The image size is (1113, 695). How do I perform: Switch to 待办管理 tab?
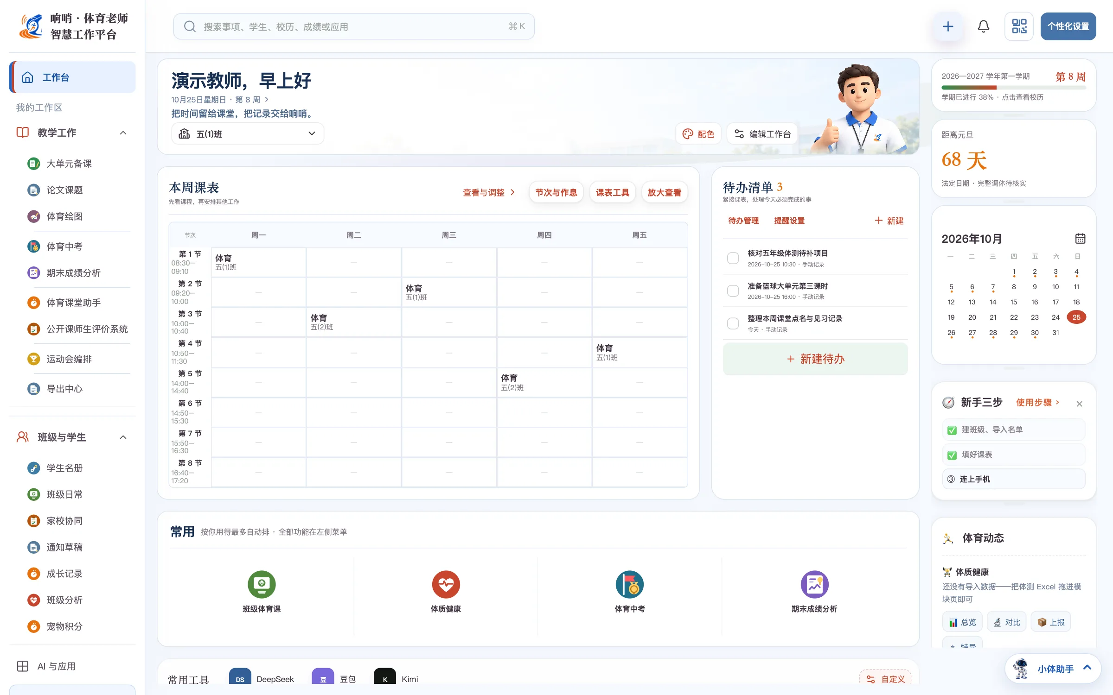tap(743, 221)
